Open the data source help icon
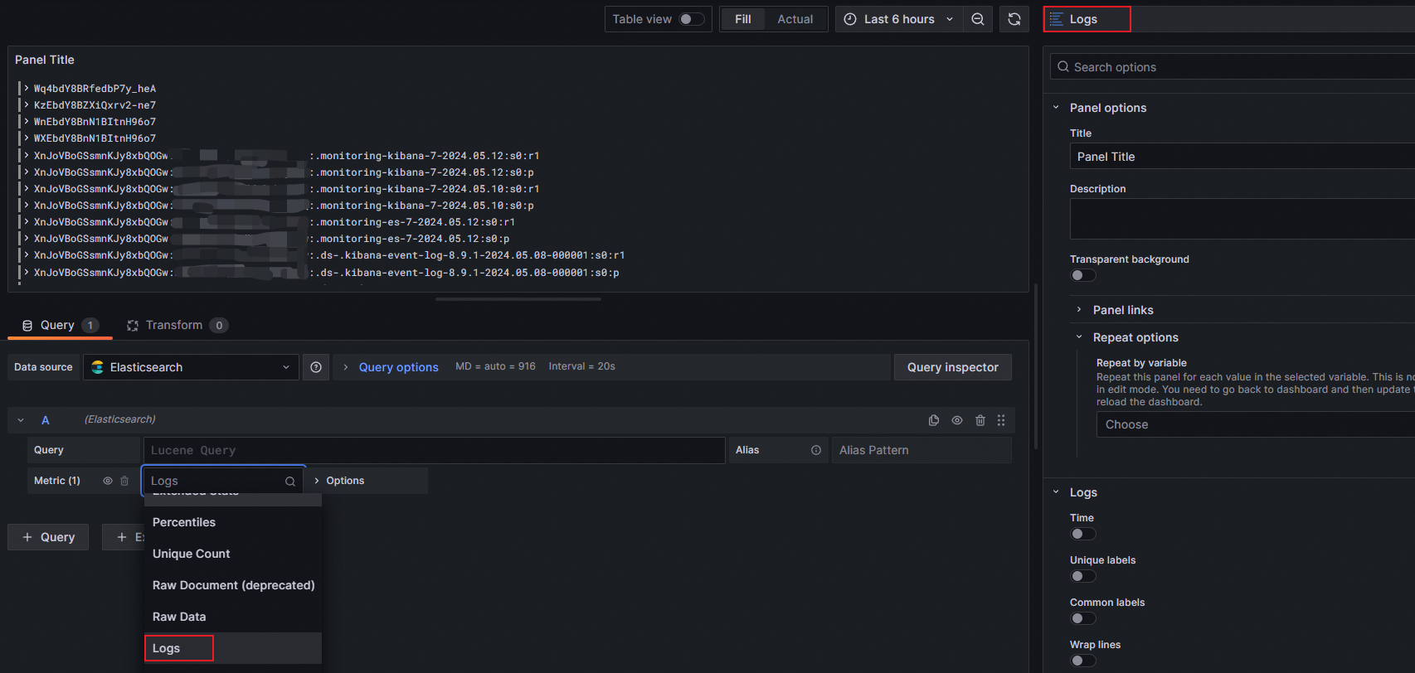 click(316, 367)
